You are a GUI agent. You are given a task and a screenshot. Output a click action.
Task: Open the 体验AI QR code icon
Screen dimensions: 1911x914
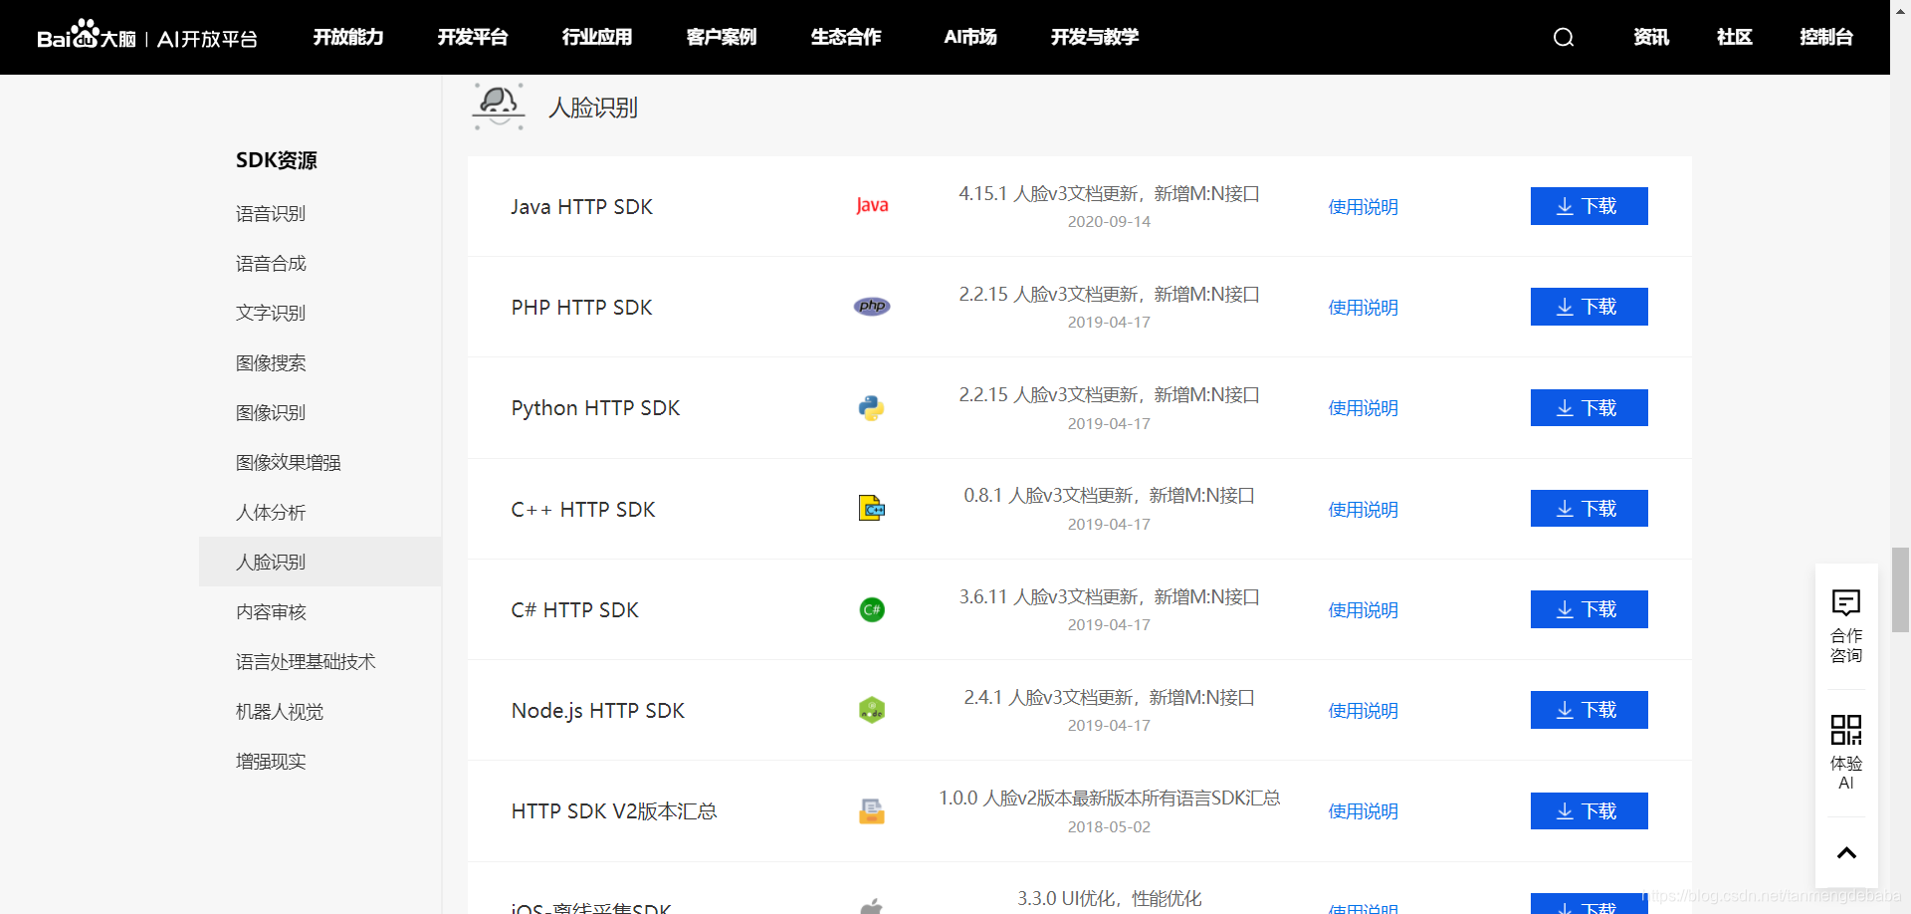1846,730
